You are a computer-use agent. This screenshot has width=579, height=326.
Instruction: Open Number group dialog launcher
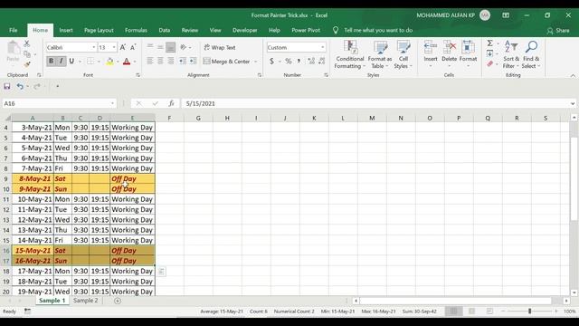[326, 75]
